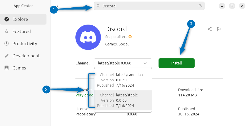Click the search magnifier icon
247x126 pixels.
point(98,6)
